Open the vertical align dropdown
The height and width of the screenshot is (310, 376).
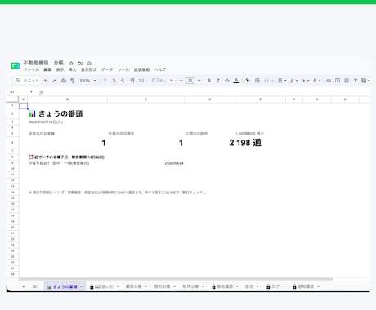point(293,81)
